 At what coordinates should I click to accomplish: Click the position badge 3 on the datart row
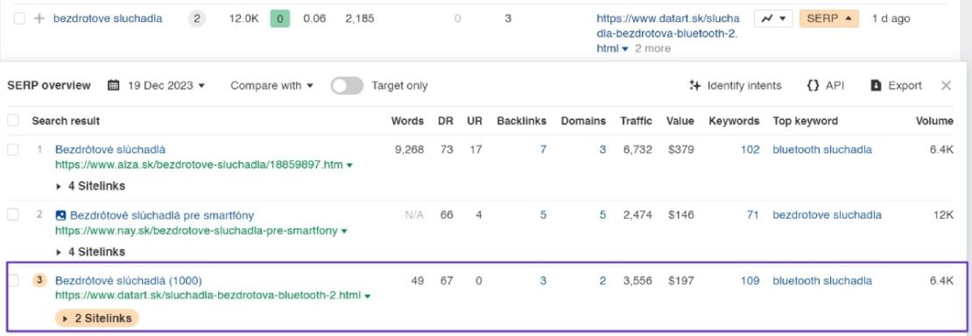[x=39, y=280]
